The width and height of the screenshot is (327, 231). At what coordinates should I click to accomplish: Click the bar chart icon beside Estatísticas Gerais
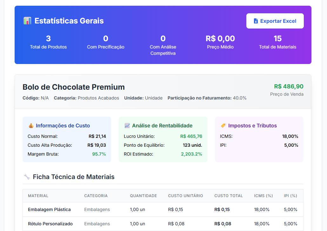(27, 21)
